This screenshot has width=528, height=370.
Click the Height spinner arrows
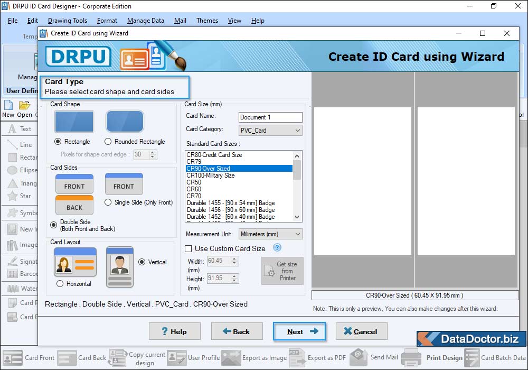[235, 279]
